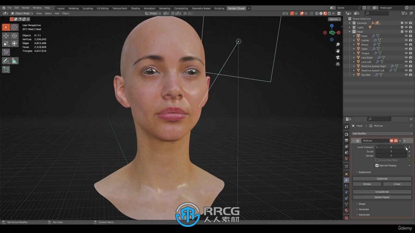Open the File menu

(9, 8)
